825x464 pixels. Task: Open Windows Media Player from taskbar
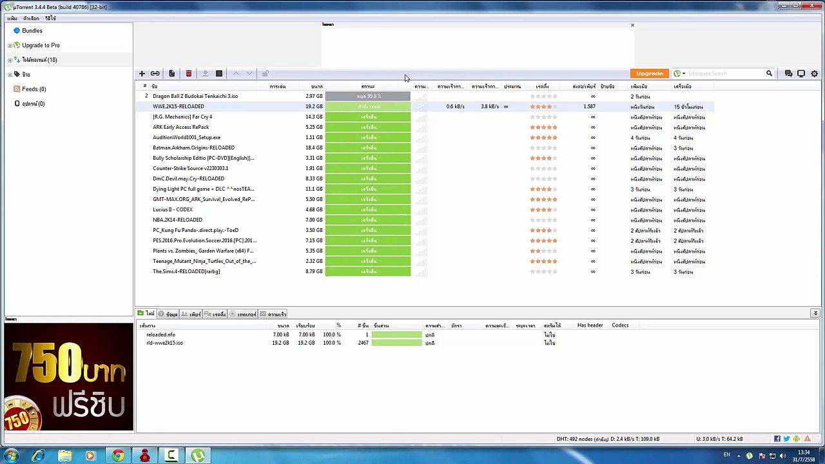pyautogui.click(x=90, y=456)
